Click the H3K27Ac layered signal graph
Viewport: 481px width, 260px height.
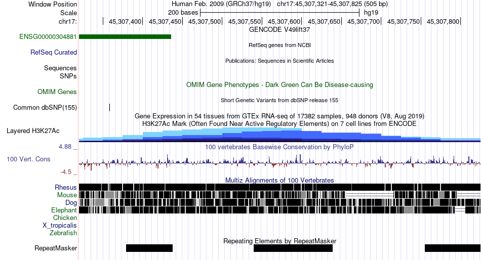279,135
